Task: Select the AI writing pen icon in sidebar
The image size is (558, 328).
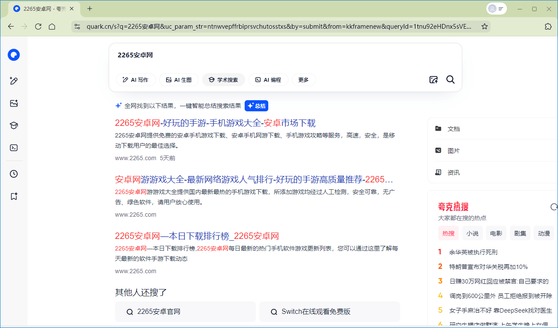Action: pos(13,81)
